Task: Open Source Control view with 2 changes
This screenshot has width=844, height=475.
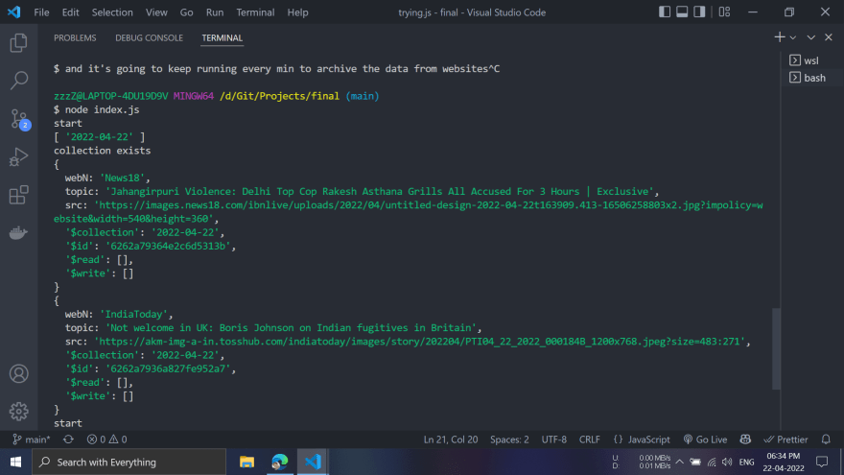Action: click(x=19, y=119)
